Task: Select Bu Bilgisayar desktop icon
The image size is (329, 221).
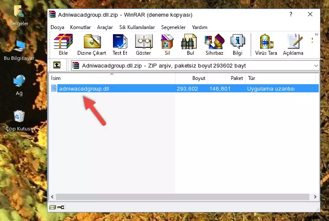Action: click(x=19, y=50)
